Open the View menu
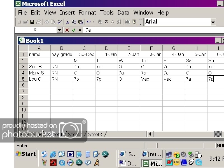The image size is (224, 168). pyautogui.click(x=50, y=13)
